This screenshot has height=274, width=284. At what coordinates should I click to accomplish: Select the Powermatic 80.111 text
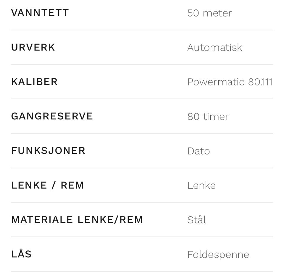coord(230,82)
